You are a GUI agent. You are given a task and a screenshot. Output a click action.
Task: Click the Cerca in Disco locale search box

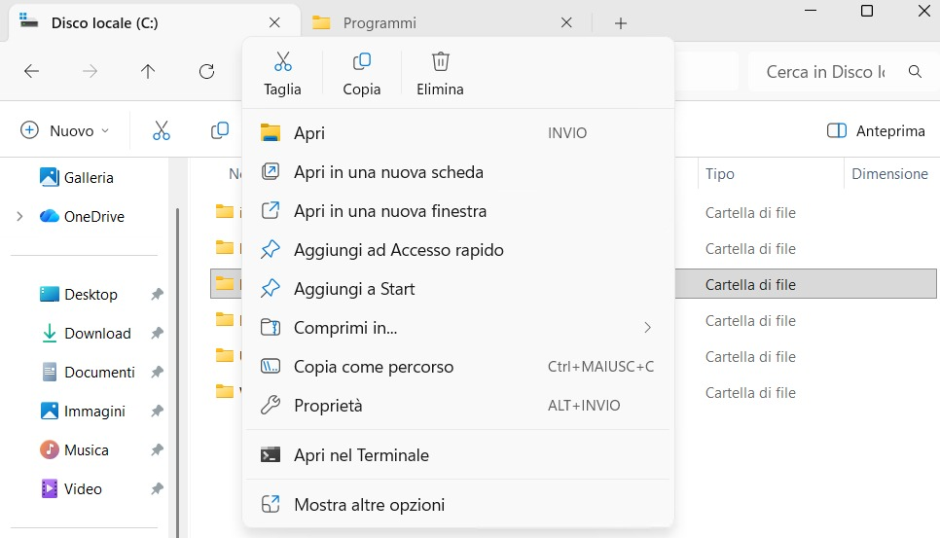pyautogui.click(x=825, y=71)
